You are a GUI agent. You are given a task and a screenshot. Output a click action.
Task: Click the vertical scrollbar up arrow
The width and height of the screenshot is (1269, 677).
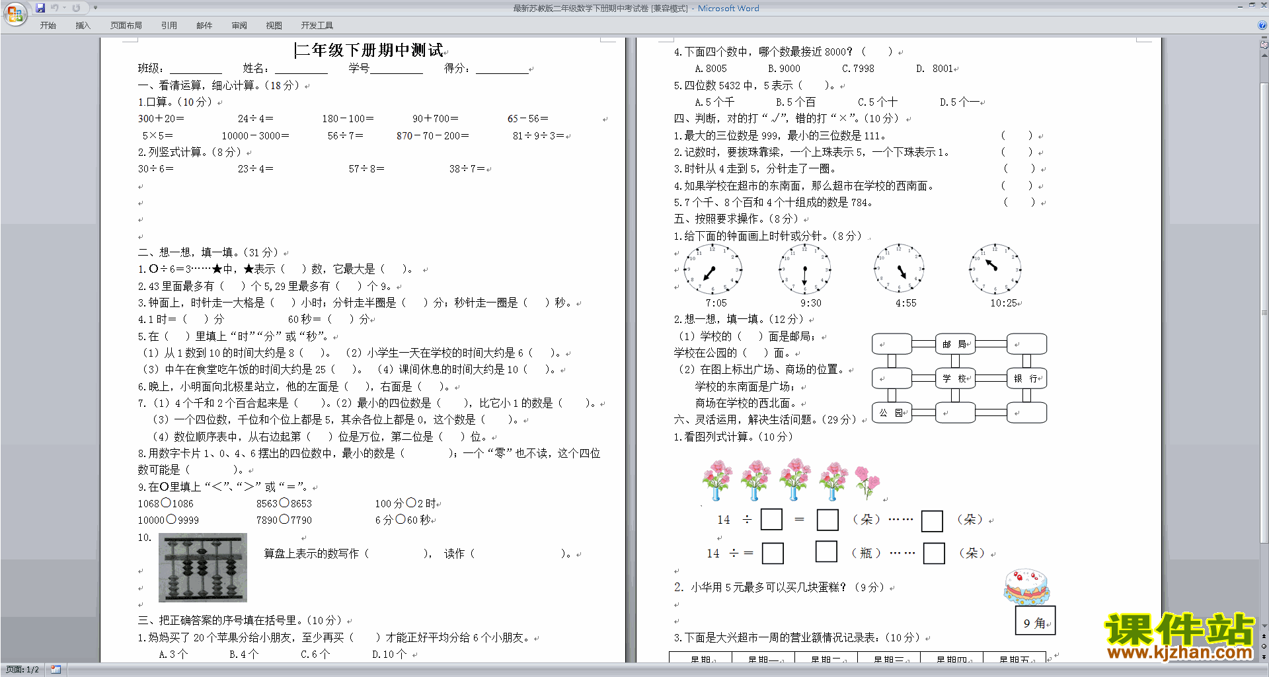(x=1264, y=55)
